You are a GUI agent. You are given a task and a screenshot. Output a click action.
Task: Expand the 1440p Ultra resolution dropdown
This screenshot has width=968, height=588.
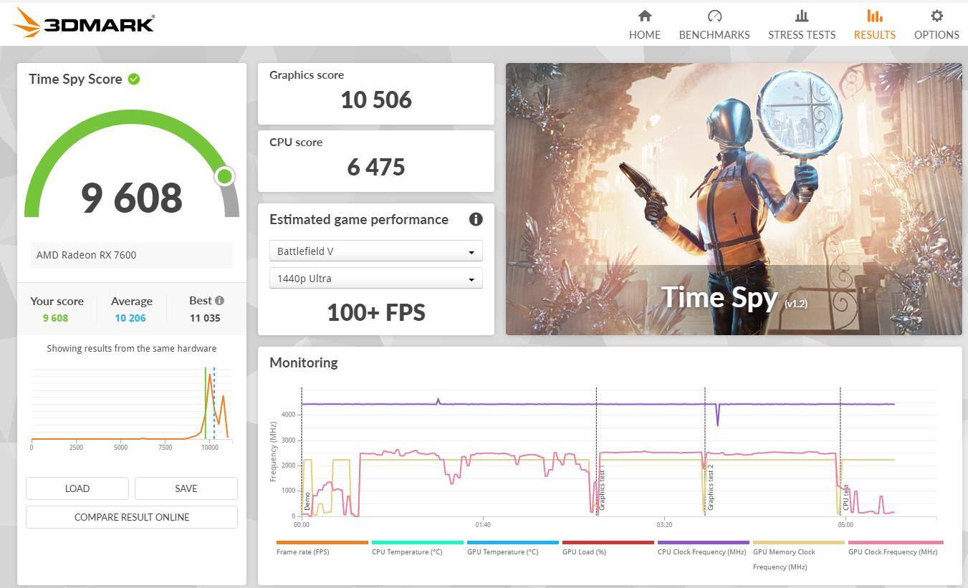point(375,279)
